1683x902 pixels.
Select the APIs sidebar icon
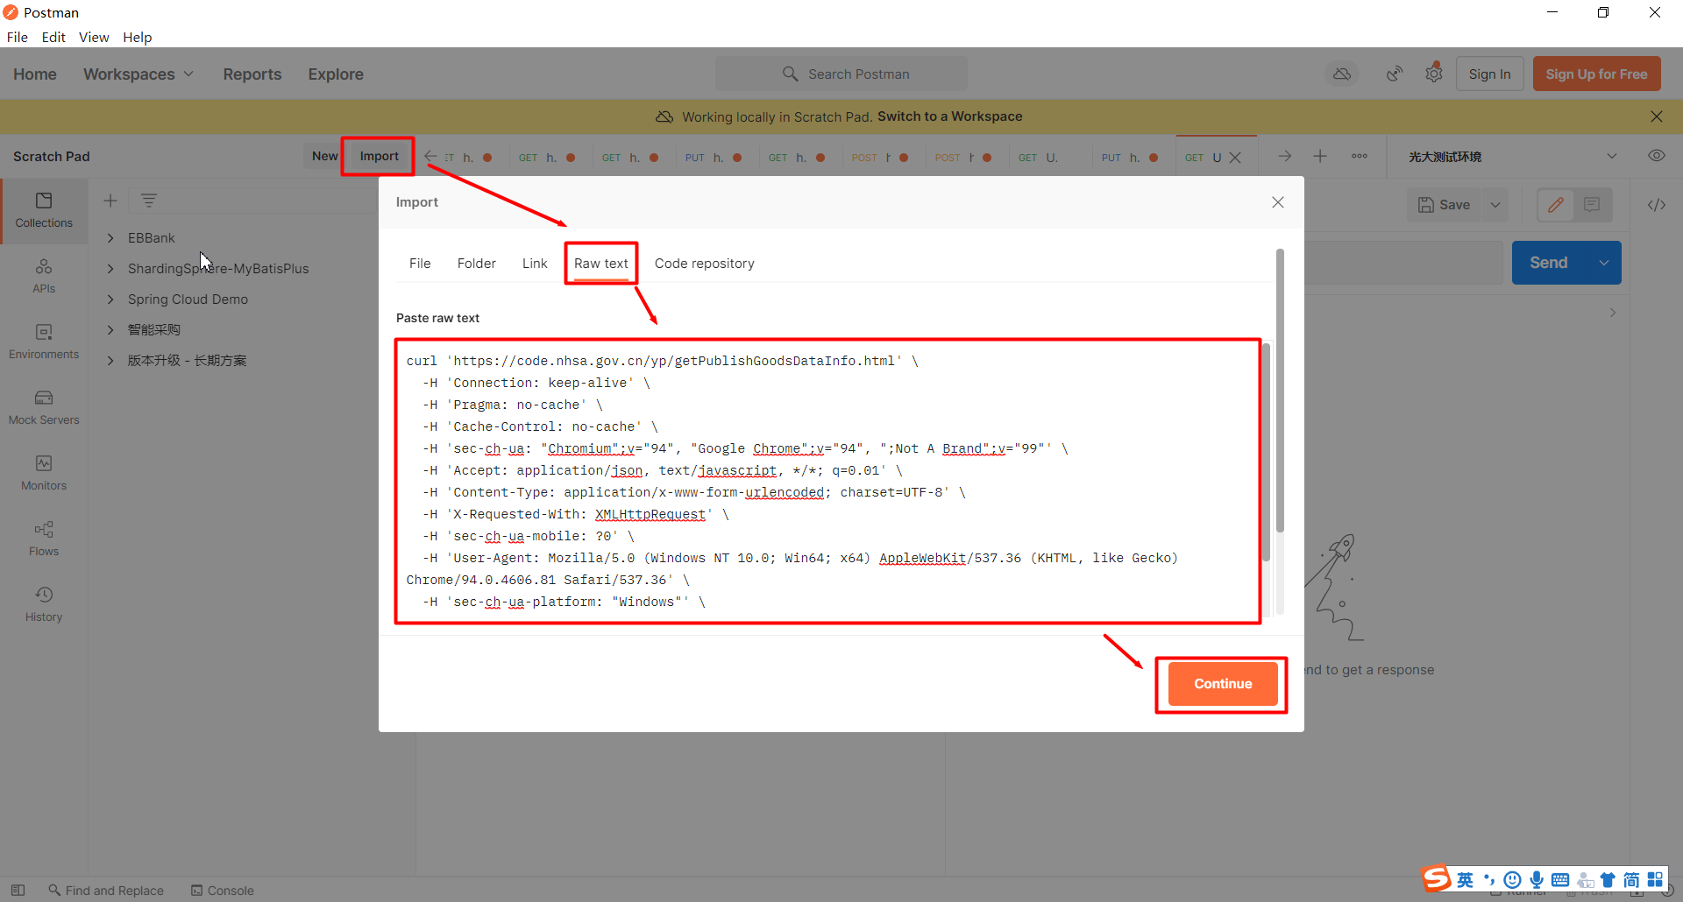(44, 276)
